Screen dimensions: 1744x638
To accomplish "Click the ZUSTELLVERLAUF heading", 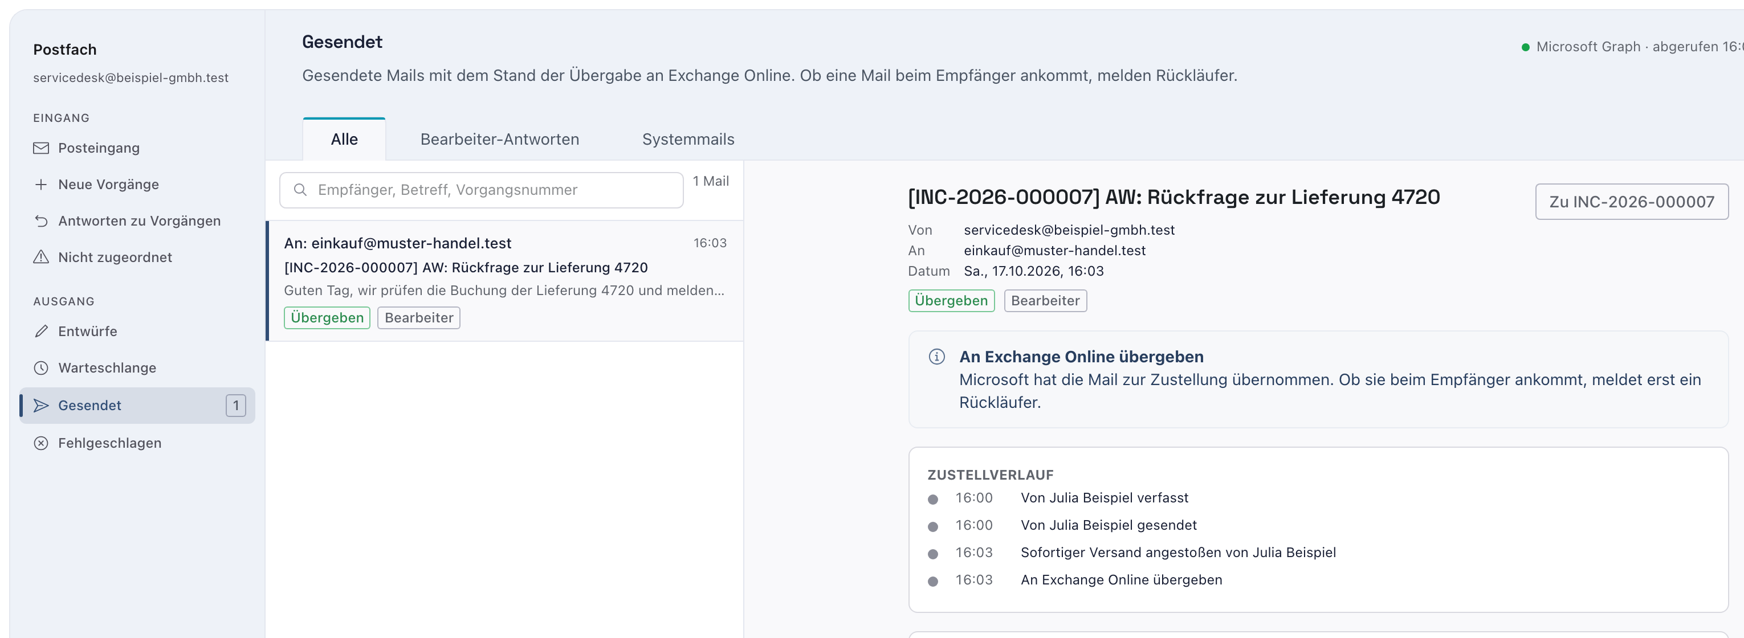I will click(x=991, y=475).
